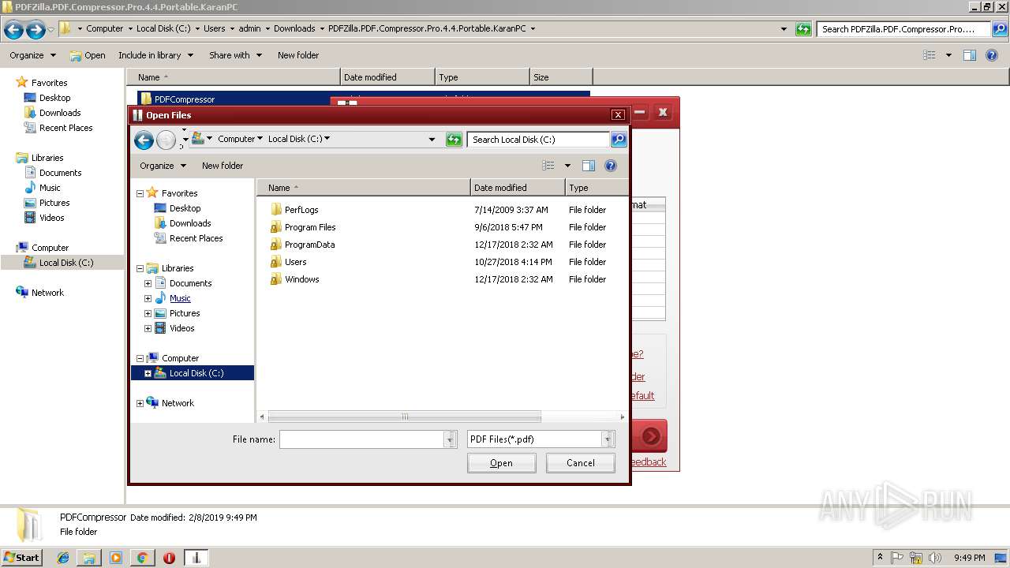Select Users folder icon
Screen dimensions: 1010x568
click(275, 262)
